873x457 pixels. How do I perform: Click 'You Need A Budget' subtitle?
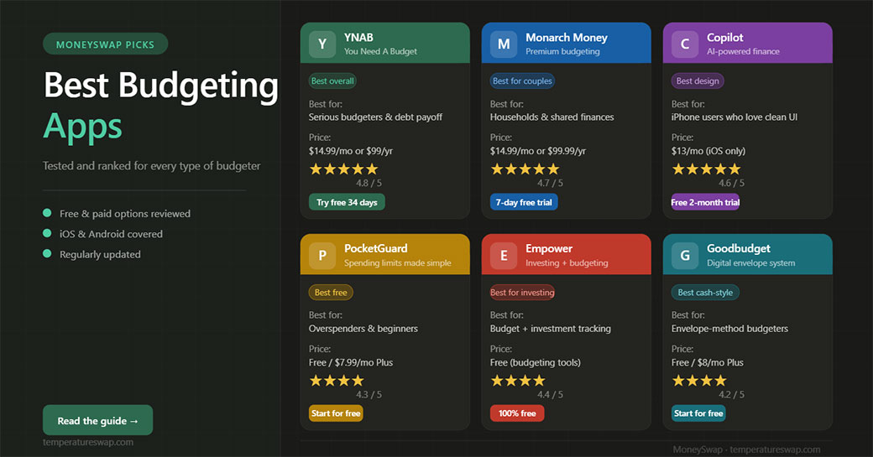380,51
